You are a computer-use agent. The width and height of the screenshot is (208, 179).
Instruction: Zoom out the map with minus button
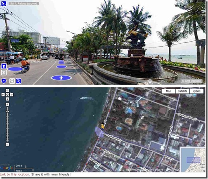[7, 144]
